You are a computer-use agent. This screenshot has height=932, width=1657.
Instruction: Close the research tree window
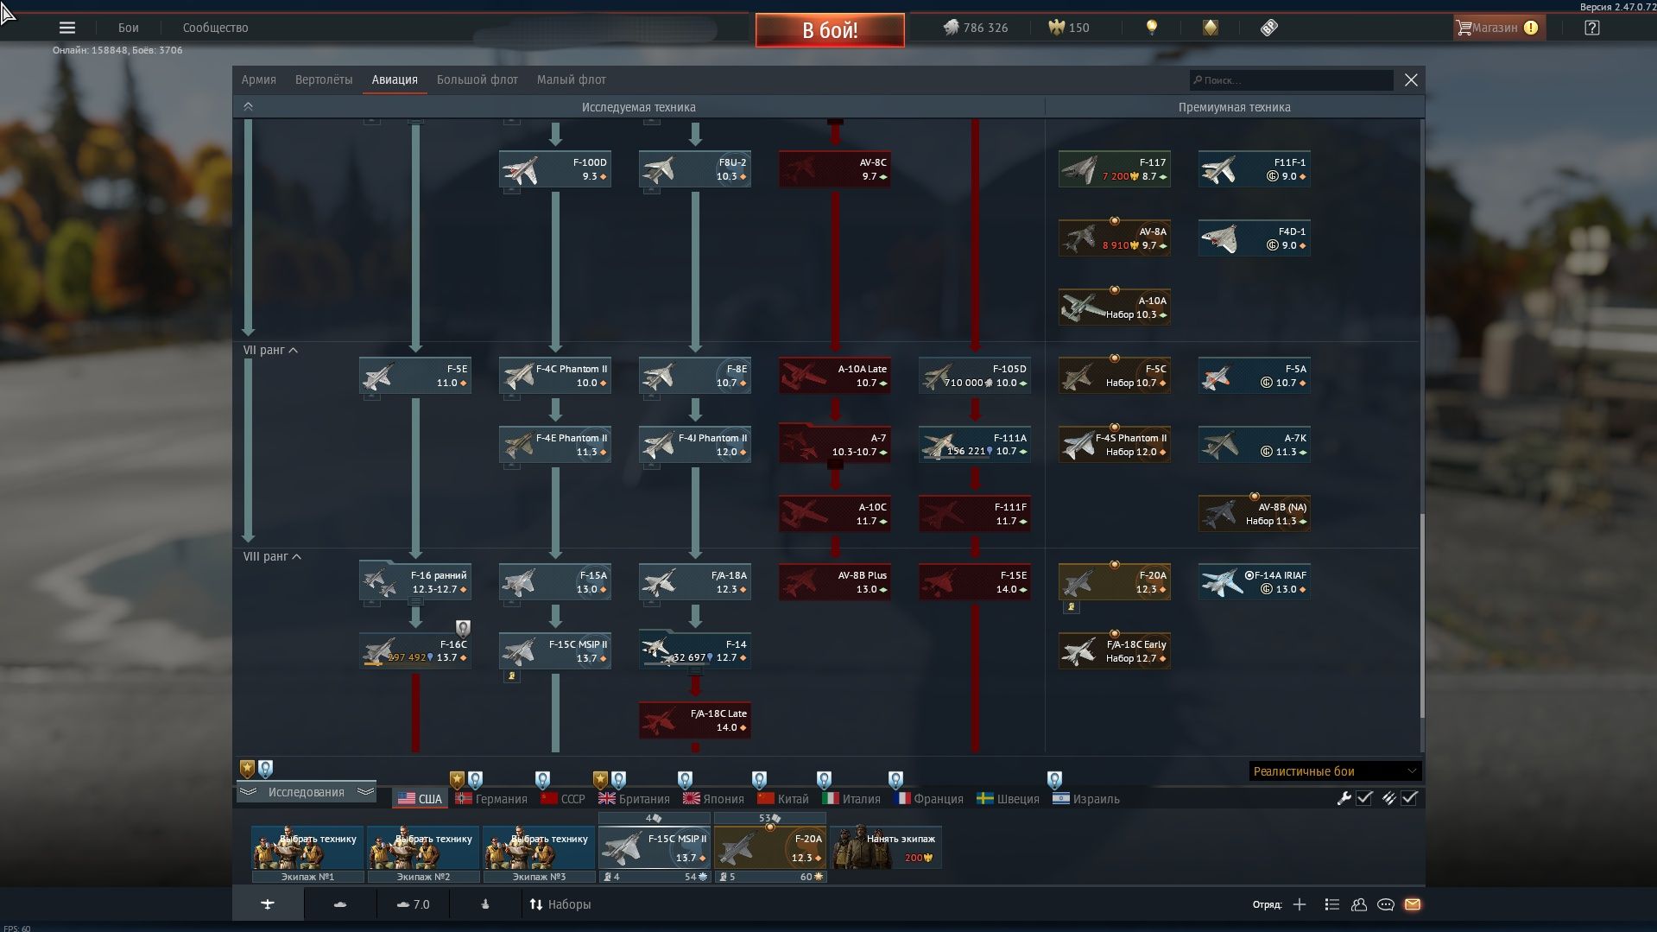coord(1411,80)
